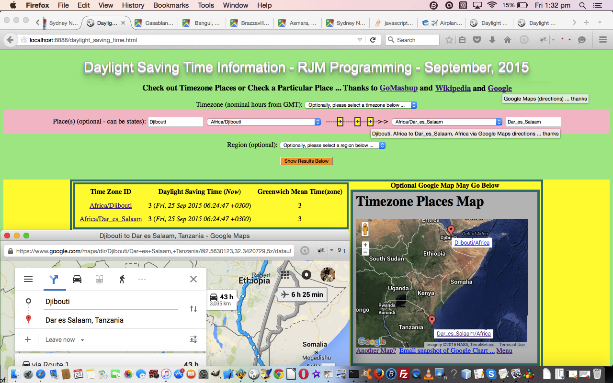The image size is (613, 383).
Task: Open route options sliders icon
Action: tap(193, 339)
